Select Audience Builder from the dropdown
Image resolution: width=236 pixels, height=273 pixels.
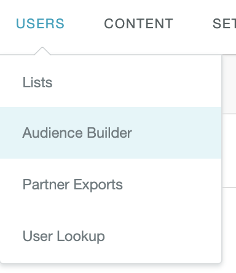click(x=111, y=133)
